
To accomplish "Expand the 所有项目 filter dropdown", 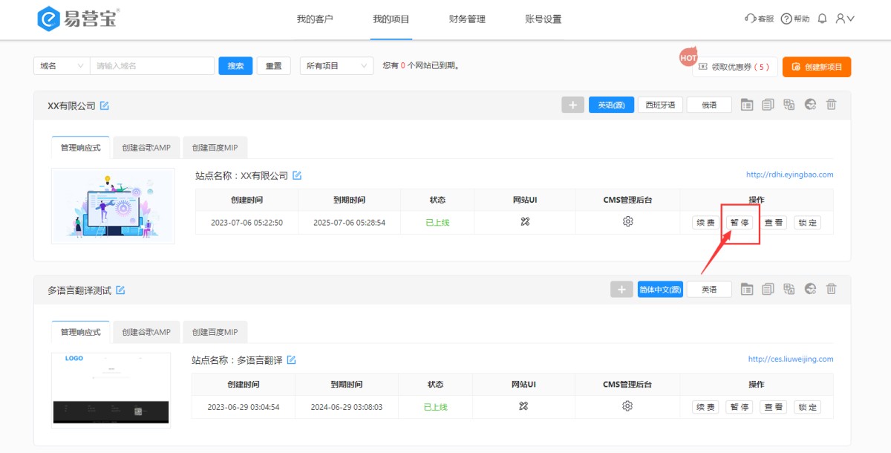I will [336, 66].
